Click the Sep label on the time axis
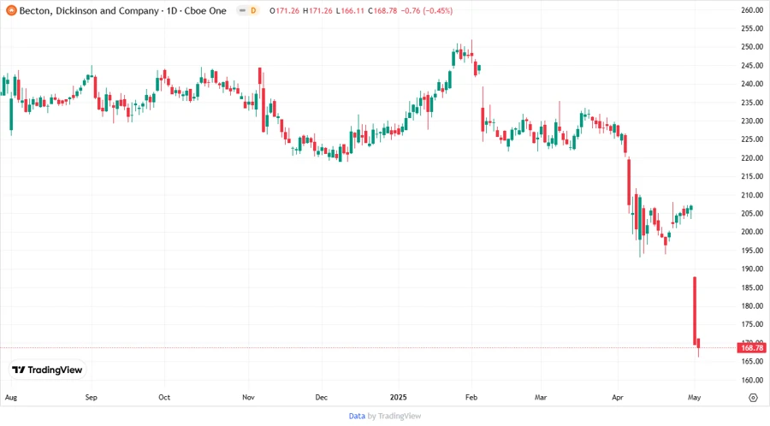Screen dimensions: 770x426 click(x=92, y=397)
